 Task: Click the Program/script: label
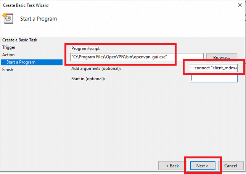[86, 48]
